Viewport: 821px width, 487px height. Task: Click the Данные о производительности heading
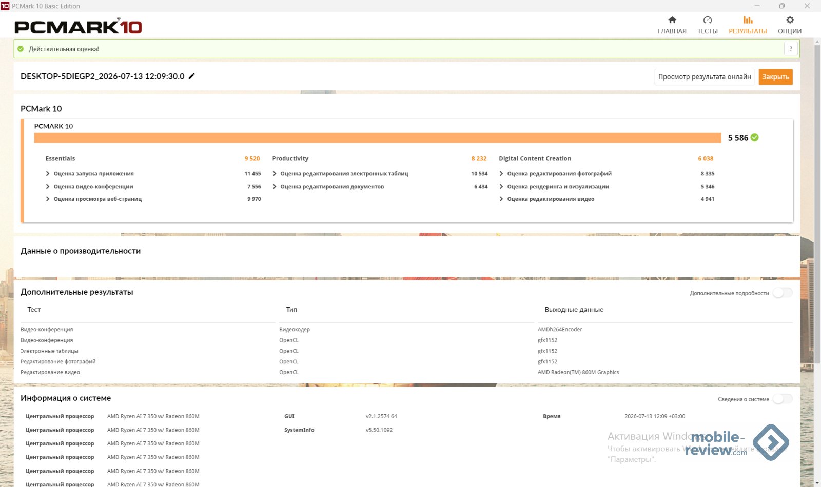(81, 251)
